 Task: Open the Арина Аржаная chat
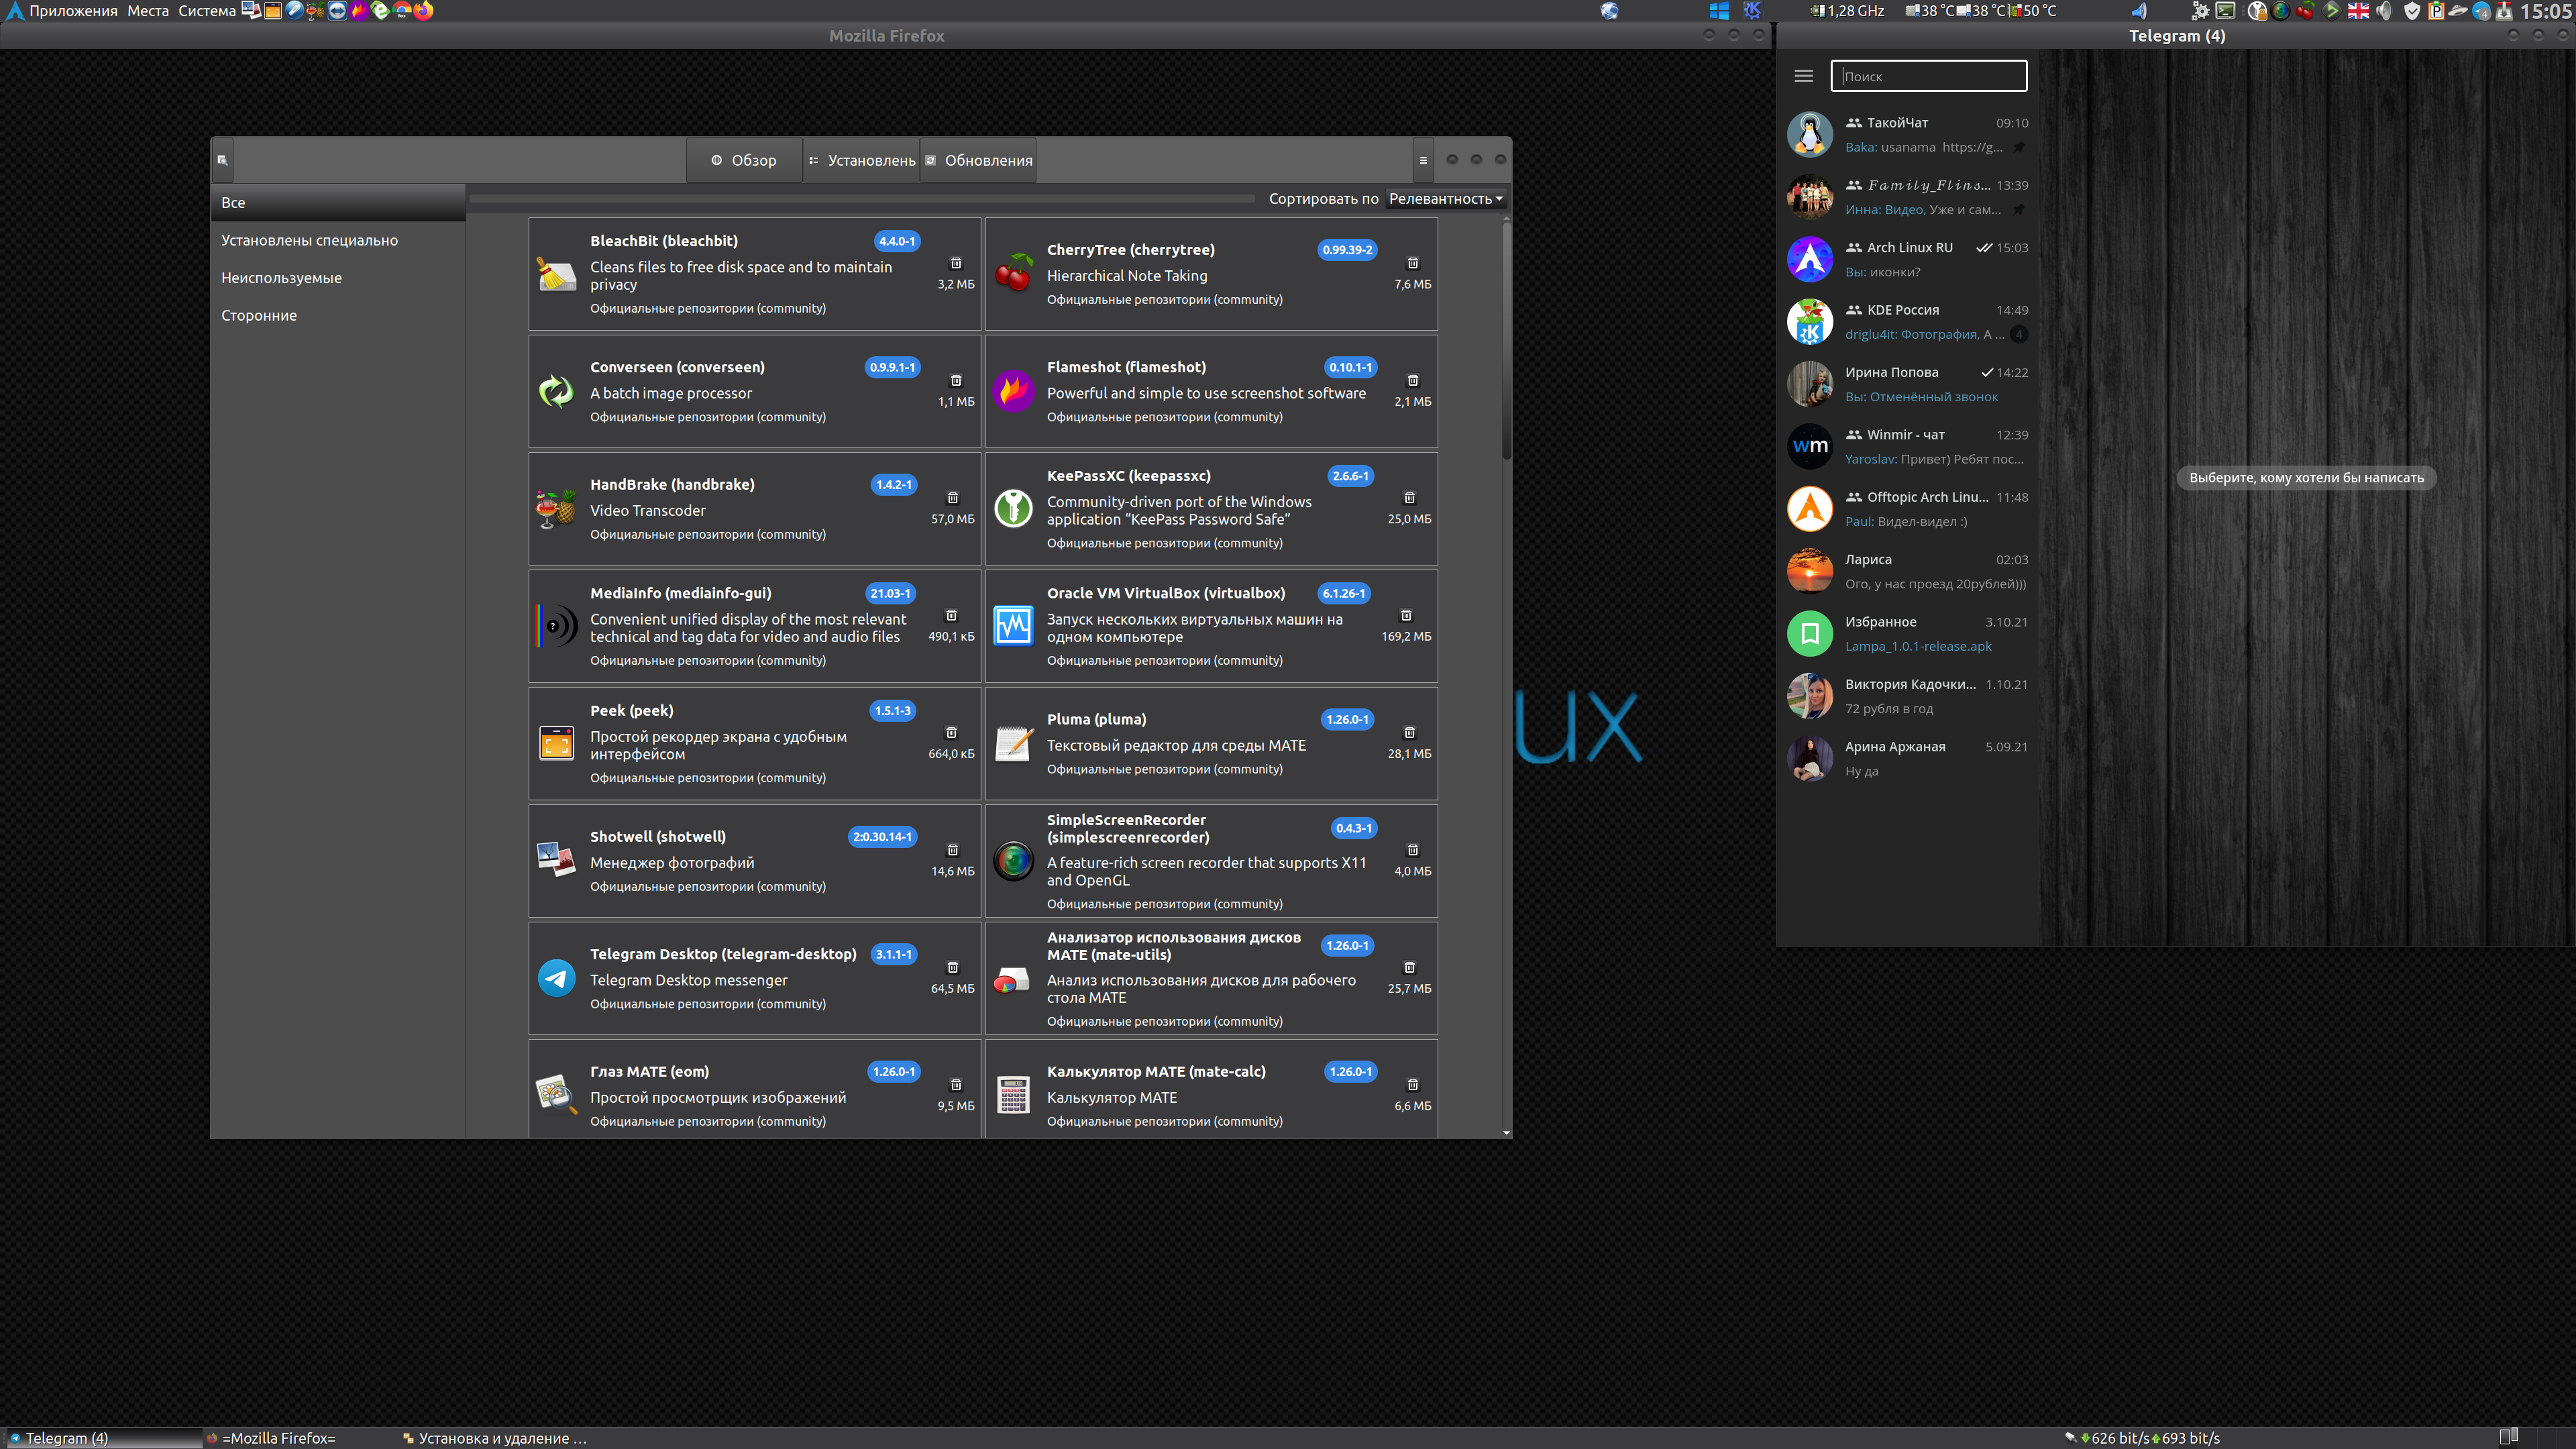pos(1908,759)
